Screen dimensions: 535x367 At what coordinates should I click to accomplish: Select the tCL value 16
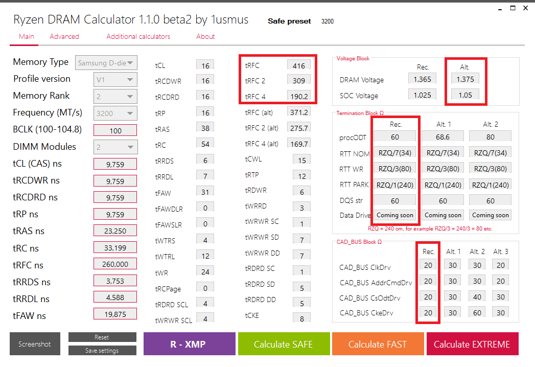click(205, 65)
